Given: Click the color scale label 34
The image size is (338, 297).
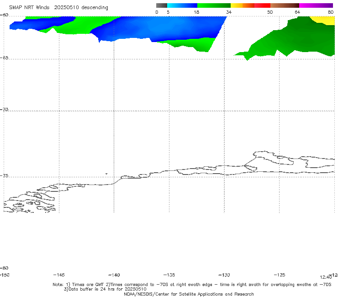Looking at the screenshot, I should (229, 12).
